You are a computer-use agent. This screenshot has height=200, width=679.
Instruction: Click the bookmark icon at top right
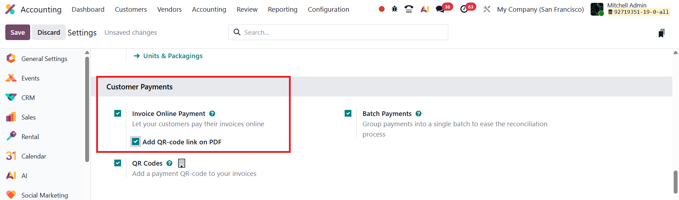pos(661,33)
